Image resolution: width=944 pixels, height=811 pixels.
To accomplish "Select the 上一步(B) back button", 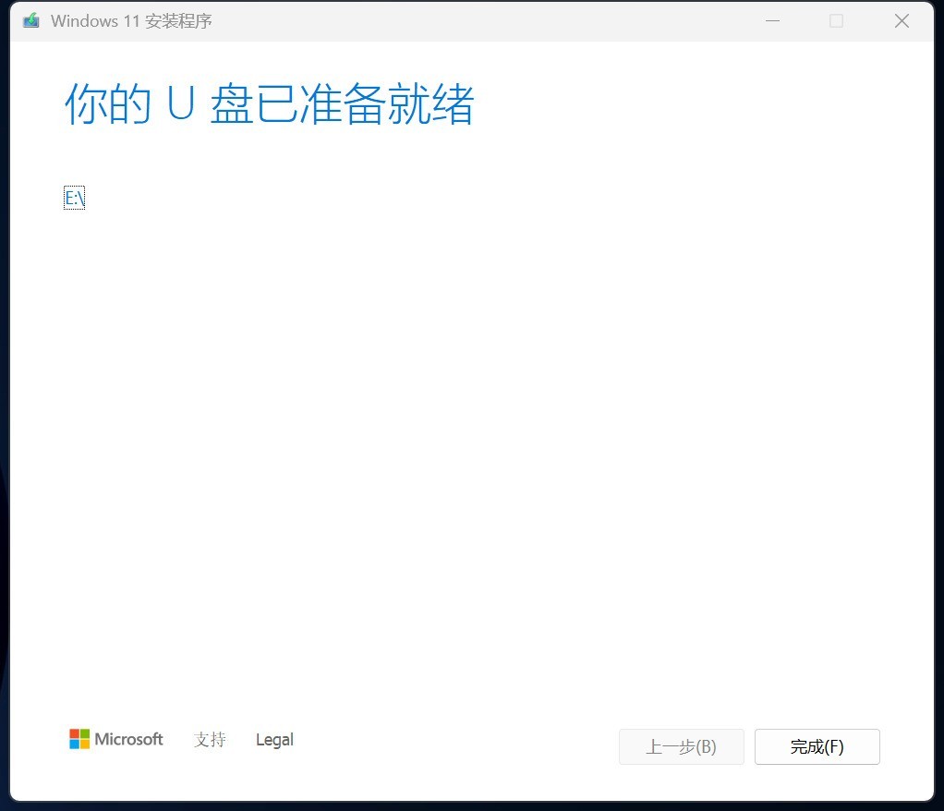I will pos(681,746).
